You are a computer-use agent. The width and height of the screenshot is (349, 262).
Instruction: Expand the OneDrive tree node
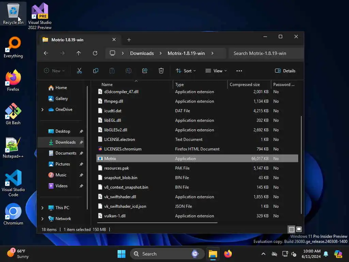pos(42,110)
